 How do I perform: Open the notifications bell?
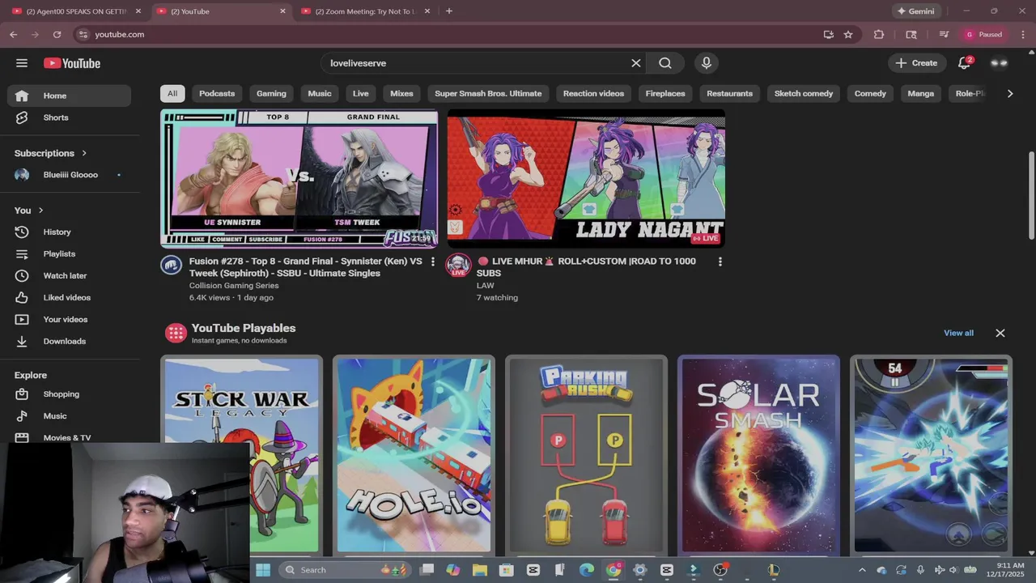[964, 63]
